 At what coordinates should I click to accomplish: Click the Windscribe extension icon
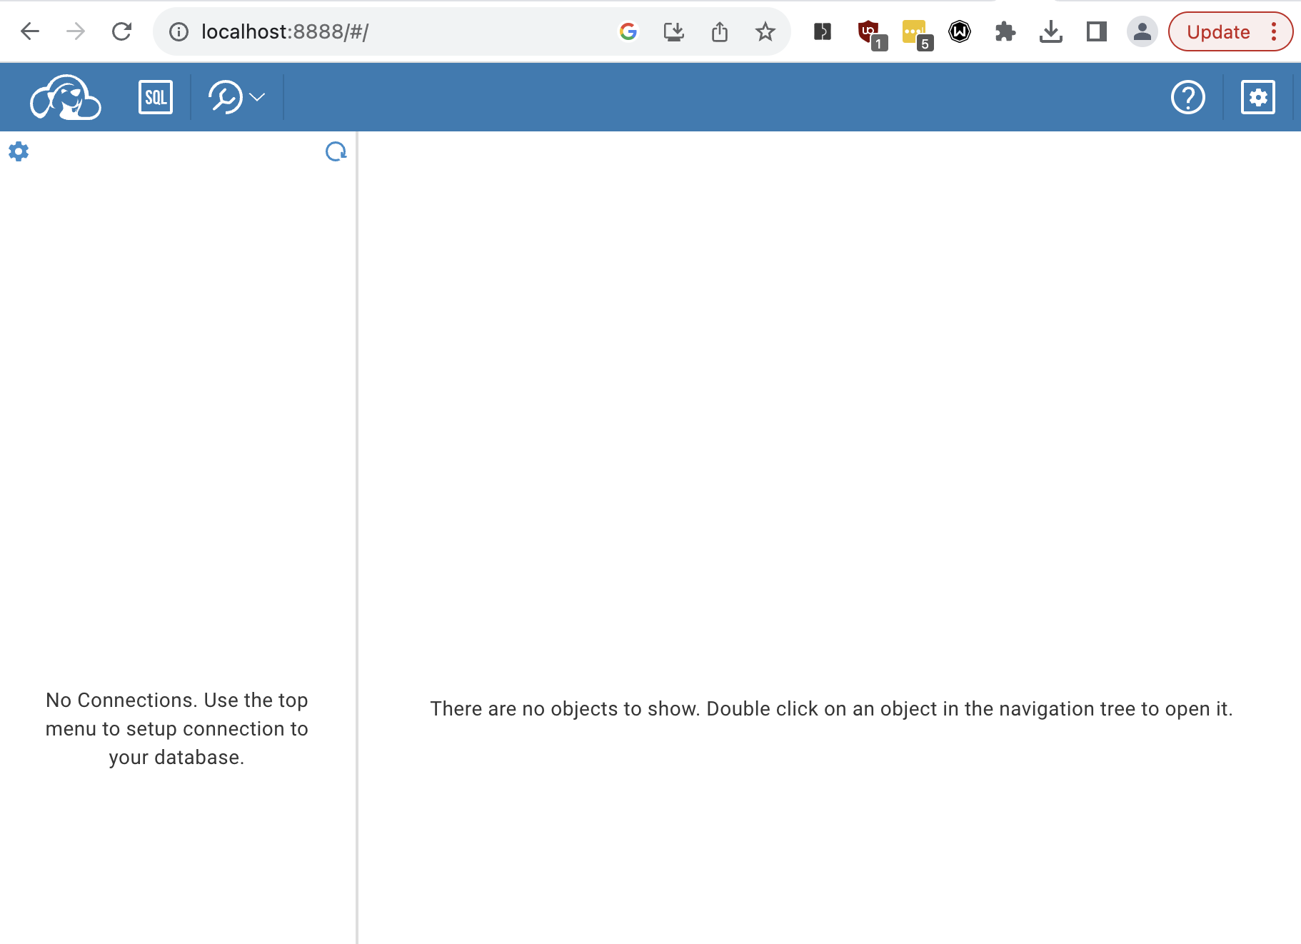(960, 31)
